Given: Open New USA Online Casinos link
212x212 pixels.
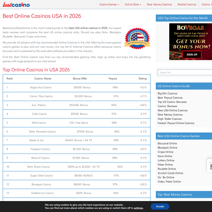Looking at the screenshot, I should click(172, 110).
